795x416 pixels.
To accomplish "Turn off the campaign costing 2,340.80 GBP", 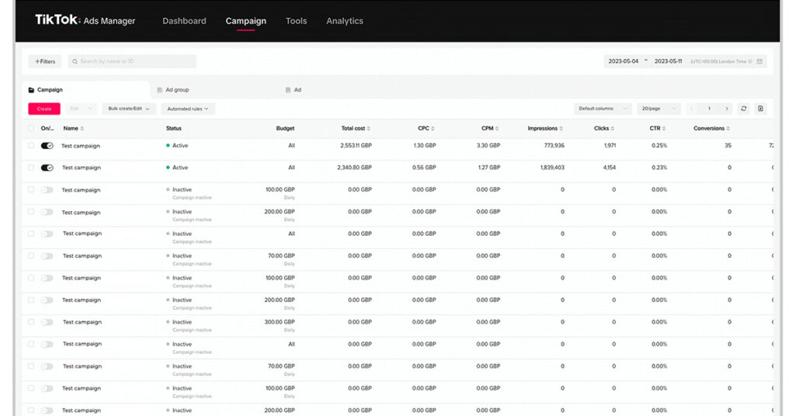I will click(47, 168).
